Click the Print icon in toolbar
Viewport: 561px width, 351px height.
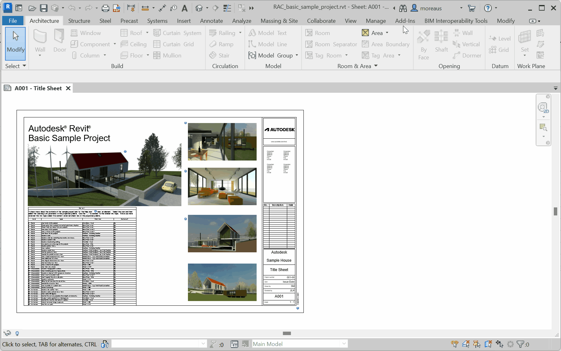[106, 8]
